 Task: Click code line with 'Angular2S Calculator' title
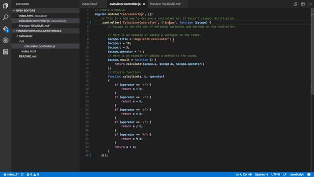pos(139,39)
